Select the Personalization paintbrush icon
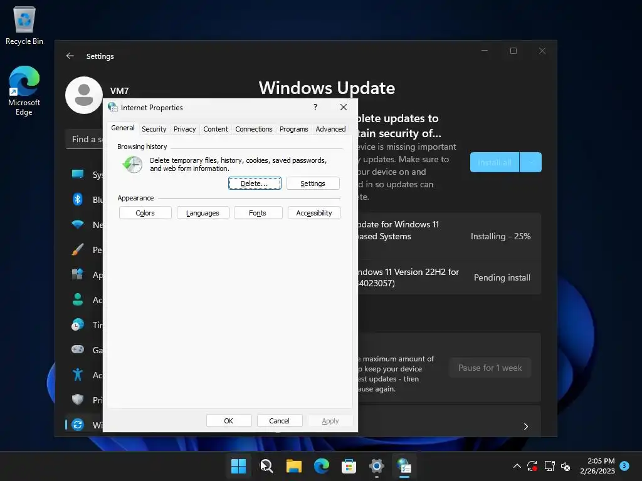 78,249
